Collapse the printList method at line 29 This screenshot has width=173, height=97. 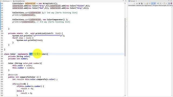(3, 33)
